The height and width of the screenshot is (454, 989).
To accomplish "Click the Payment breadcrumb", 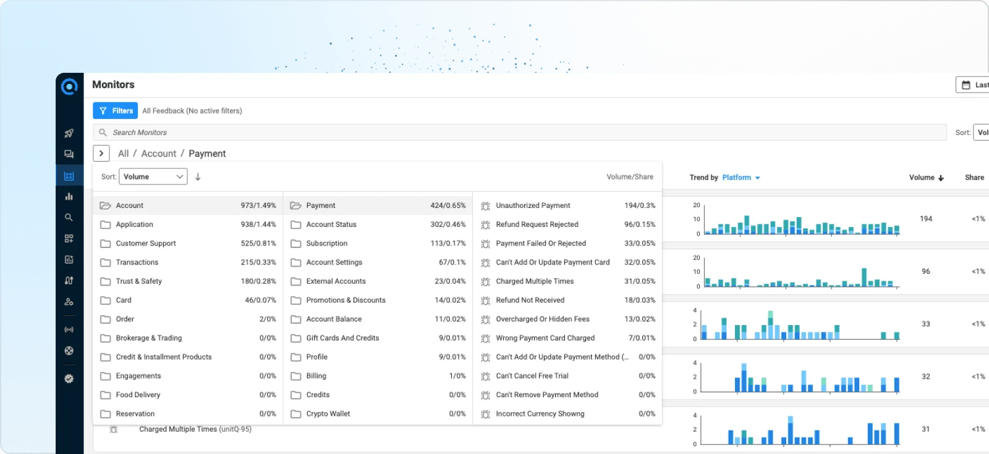I will point(207,154).
